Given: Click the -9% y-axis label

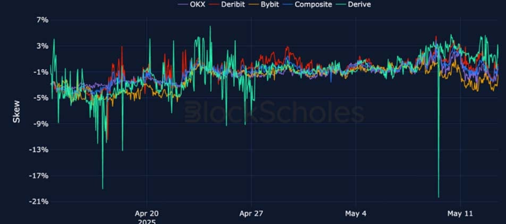Looking at the screenshot, I should pos(41,124).
